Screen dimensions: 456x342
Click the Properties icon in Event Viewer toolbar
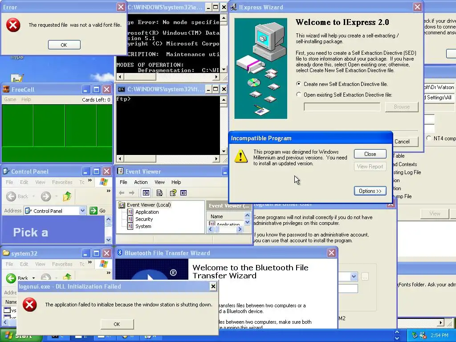pos(159,193)
